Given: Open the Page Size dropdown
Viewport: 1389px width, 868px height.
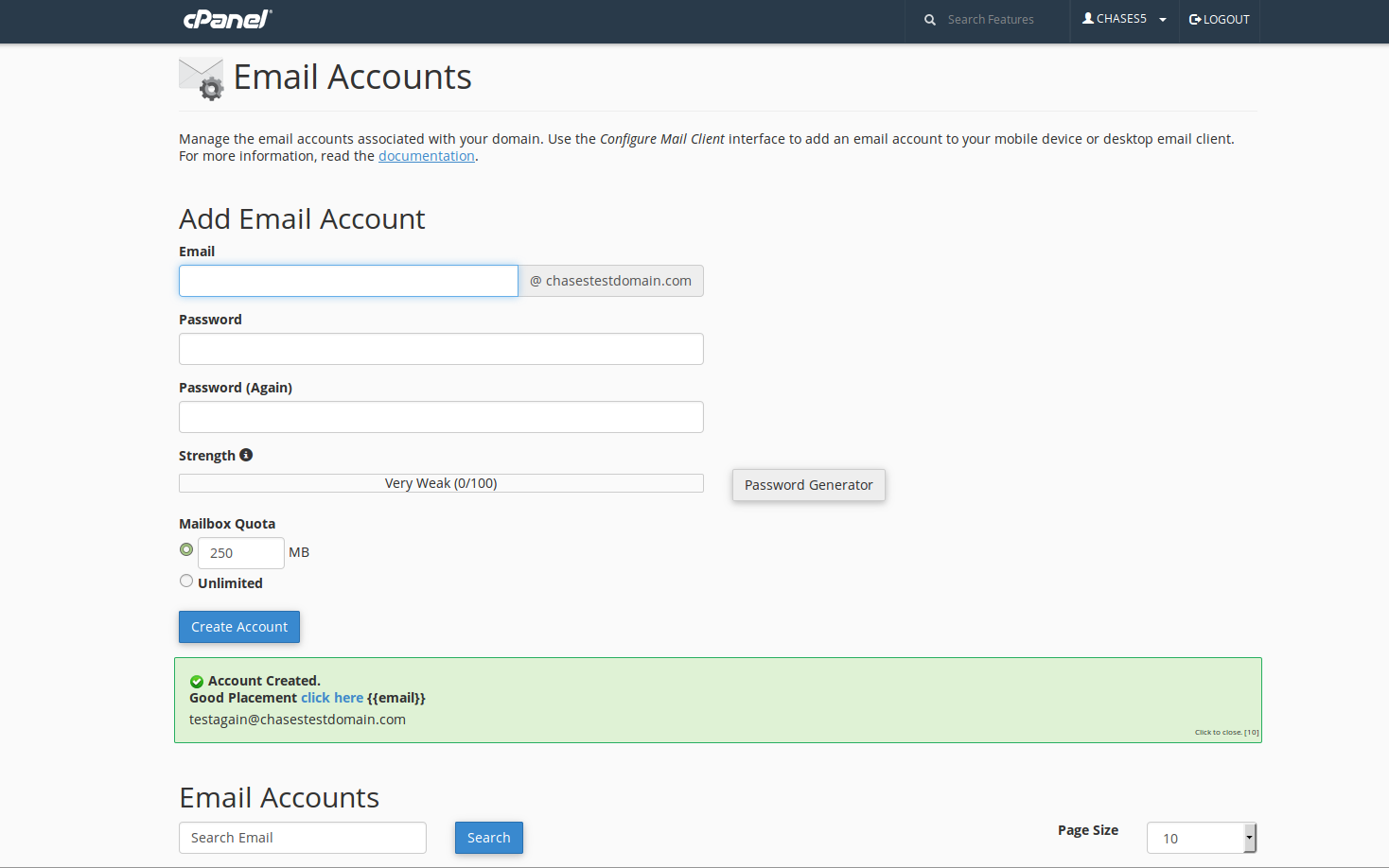Looking at the screenshot, I should click(1201, 838).
